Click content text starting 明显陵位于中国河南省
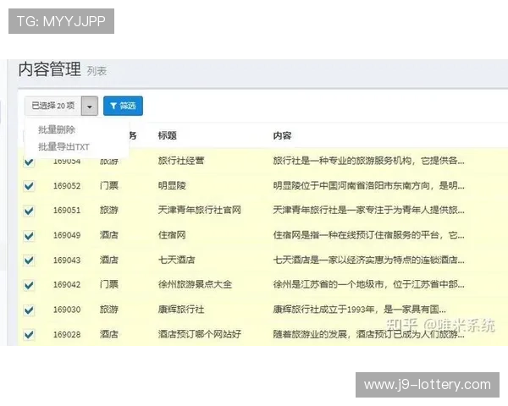 (x=368, y=185)
